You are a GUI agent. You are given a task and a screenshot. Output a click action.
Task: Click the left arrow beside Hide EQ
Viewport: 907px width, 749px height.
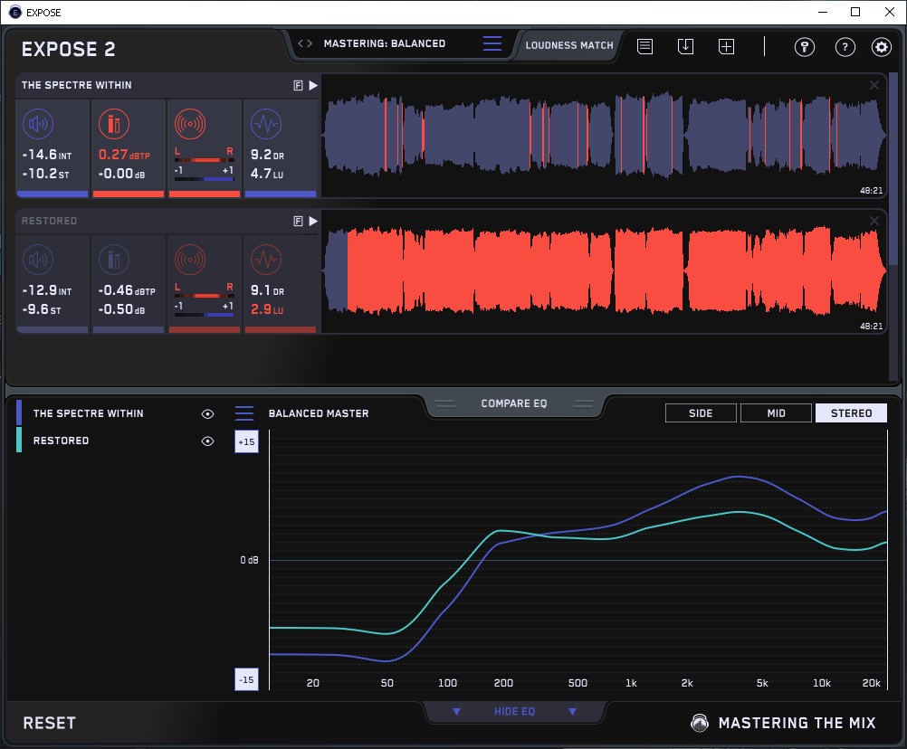pos(456,711)
